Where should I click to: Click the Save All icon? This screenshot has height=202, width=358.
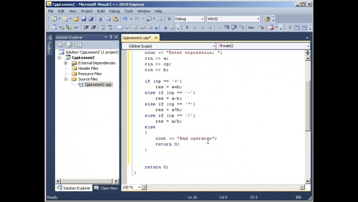91,19
